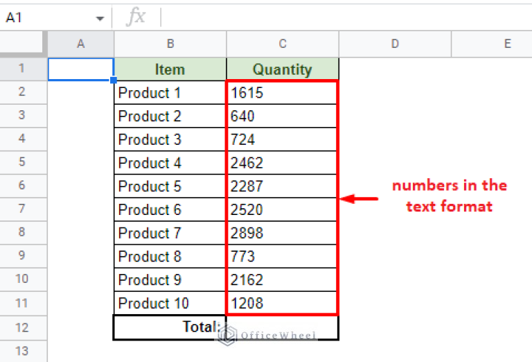
Task: Select the Item header cell
Action: (170, 69)
